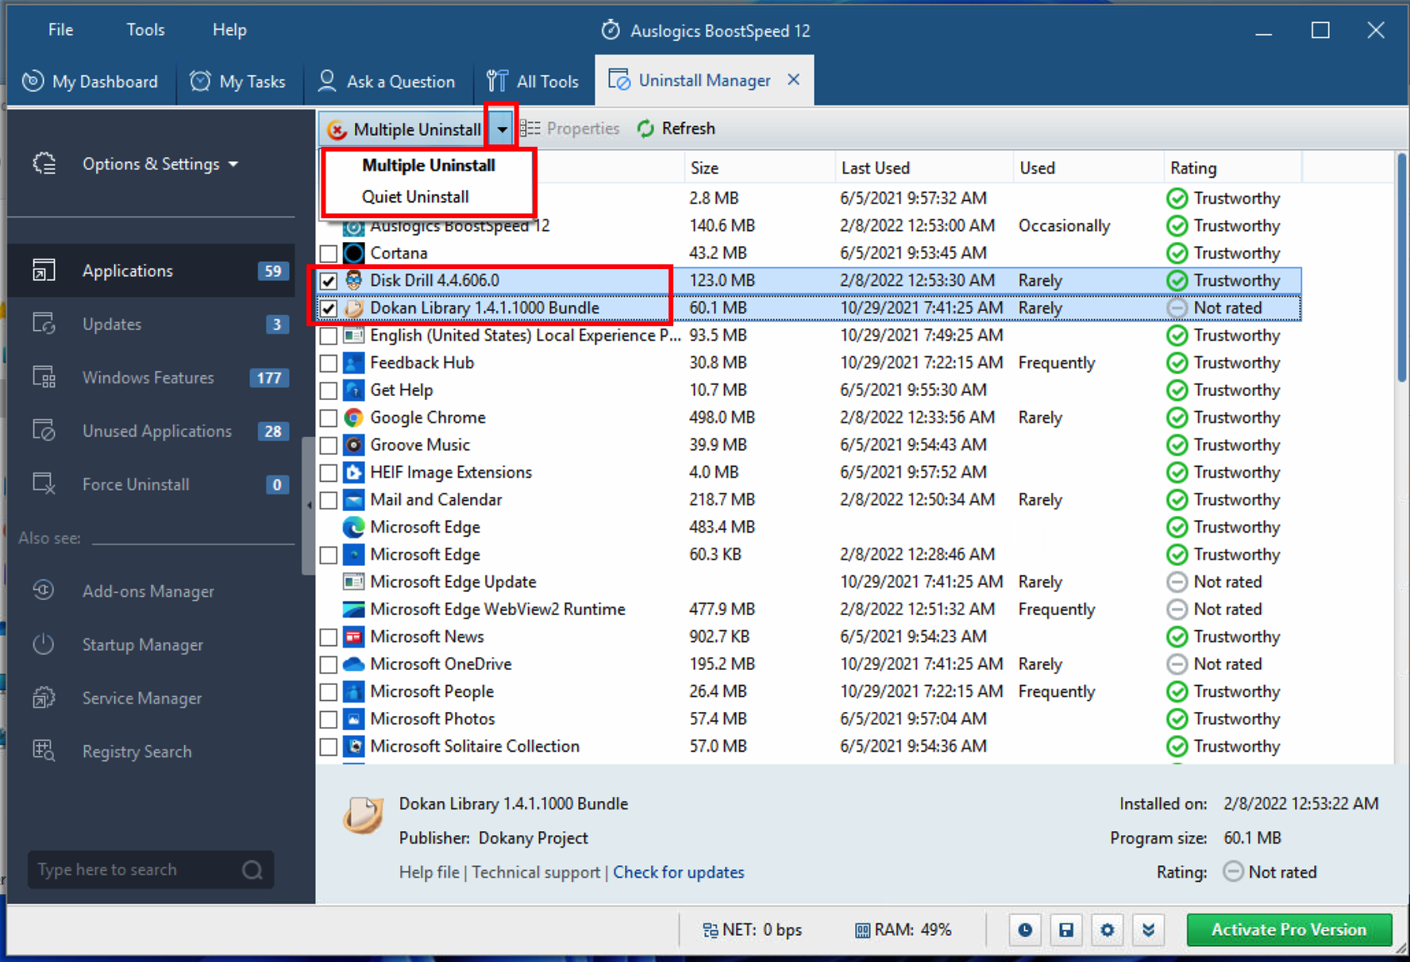Select the Applications sidebar icon
The height and width of the screenshot is (962, 1410).
44,271
